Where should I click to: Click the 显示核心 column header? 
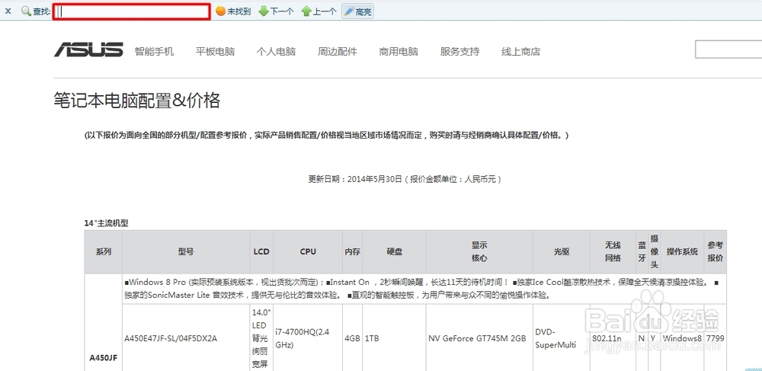[x=479, y=251]
